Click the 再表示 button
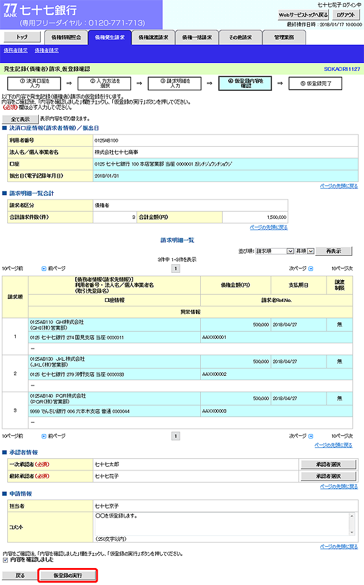The height and width of the screenshot is (585, 364). click(334, 252)
